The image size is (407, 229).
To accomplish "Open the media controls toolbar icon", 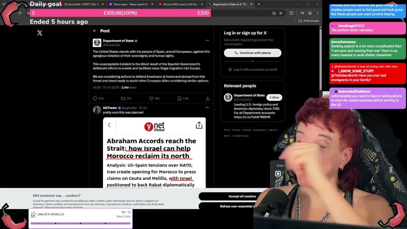I will click(302, 13).
